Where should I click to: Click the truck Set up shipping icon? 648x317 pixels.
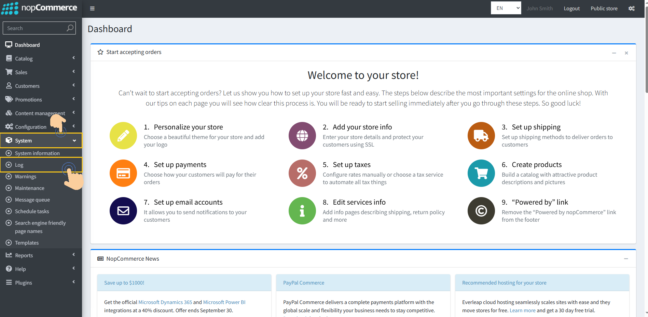[481, 136]
